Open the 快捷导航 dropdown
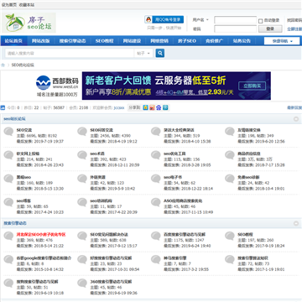 [282, 41]
